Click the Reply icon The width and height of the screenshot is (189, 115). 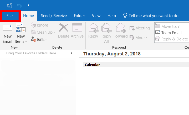click(x=93, y=31)
